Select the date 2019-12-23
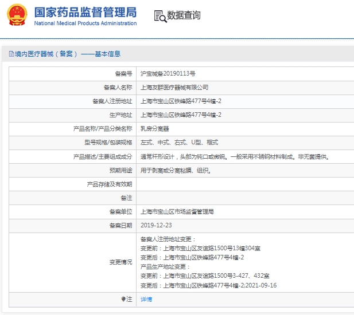Viewport: 354px width, 315px height. (156, 225)
